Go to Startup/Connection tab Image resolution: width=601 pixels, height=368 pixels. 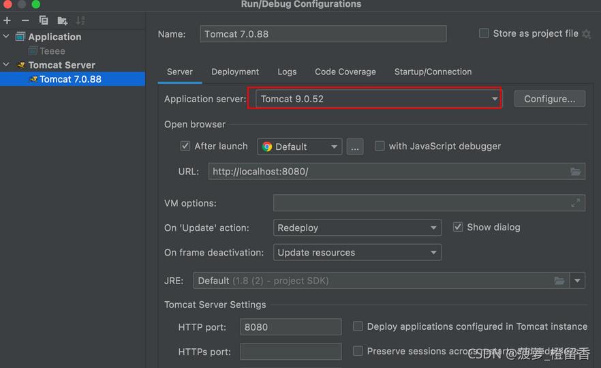(433, 72)
